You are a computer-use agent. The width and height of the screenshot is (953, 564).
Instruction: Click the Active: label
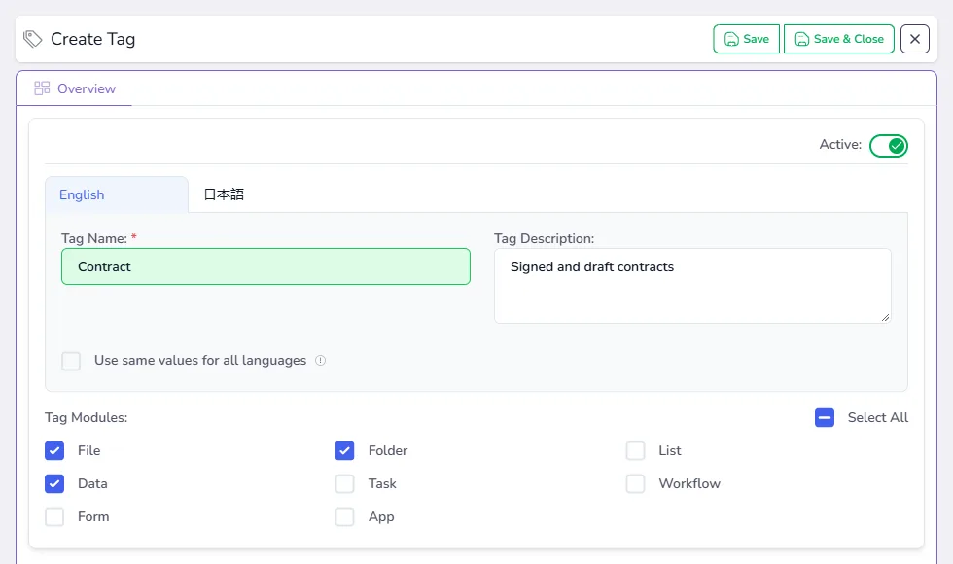[x=840, y=145]
